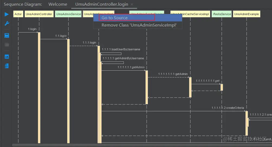Click the save diagram floppy icon

point(7,35)
